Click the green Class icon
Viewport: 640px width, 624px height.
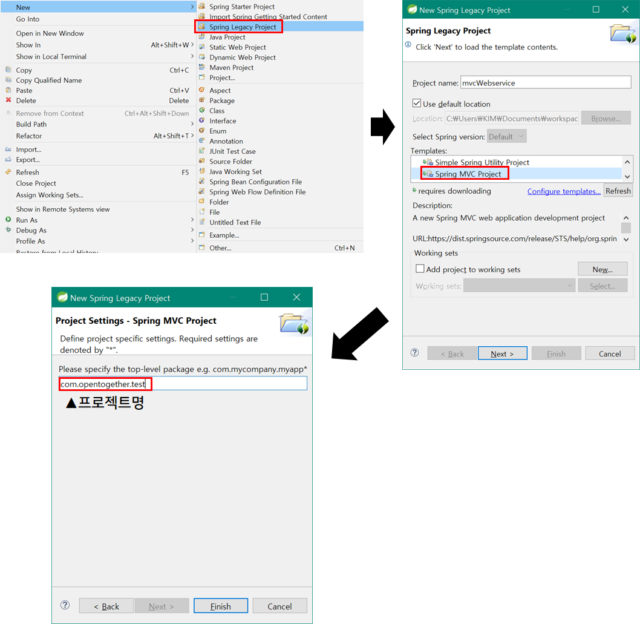[201, 110]
